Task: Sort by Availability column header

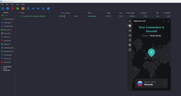Action: 165,13
